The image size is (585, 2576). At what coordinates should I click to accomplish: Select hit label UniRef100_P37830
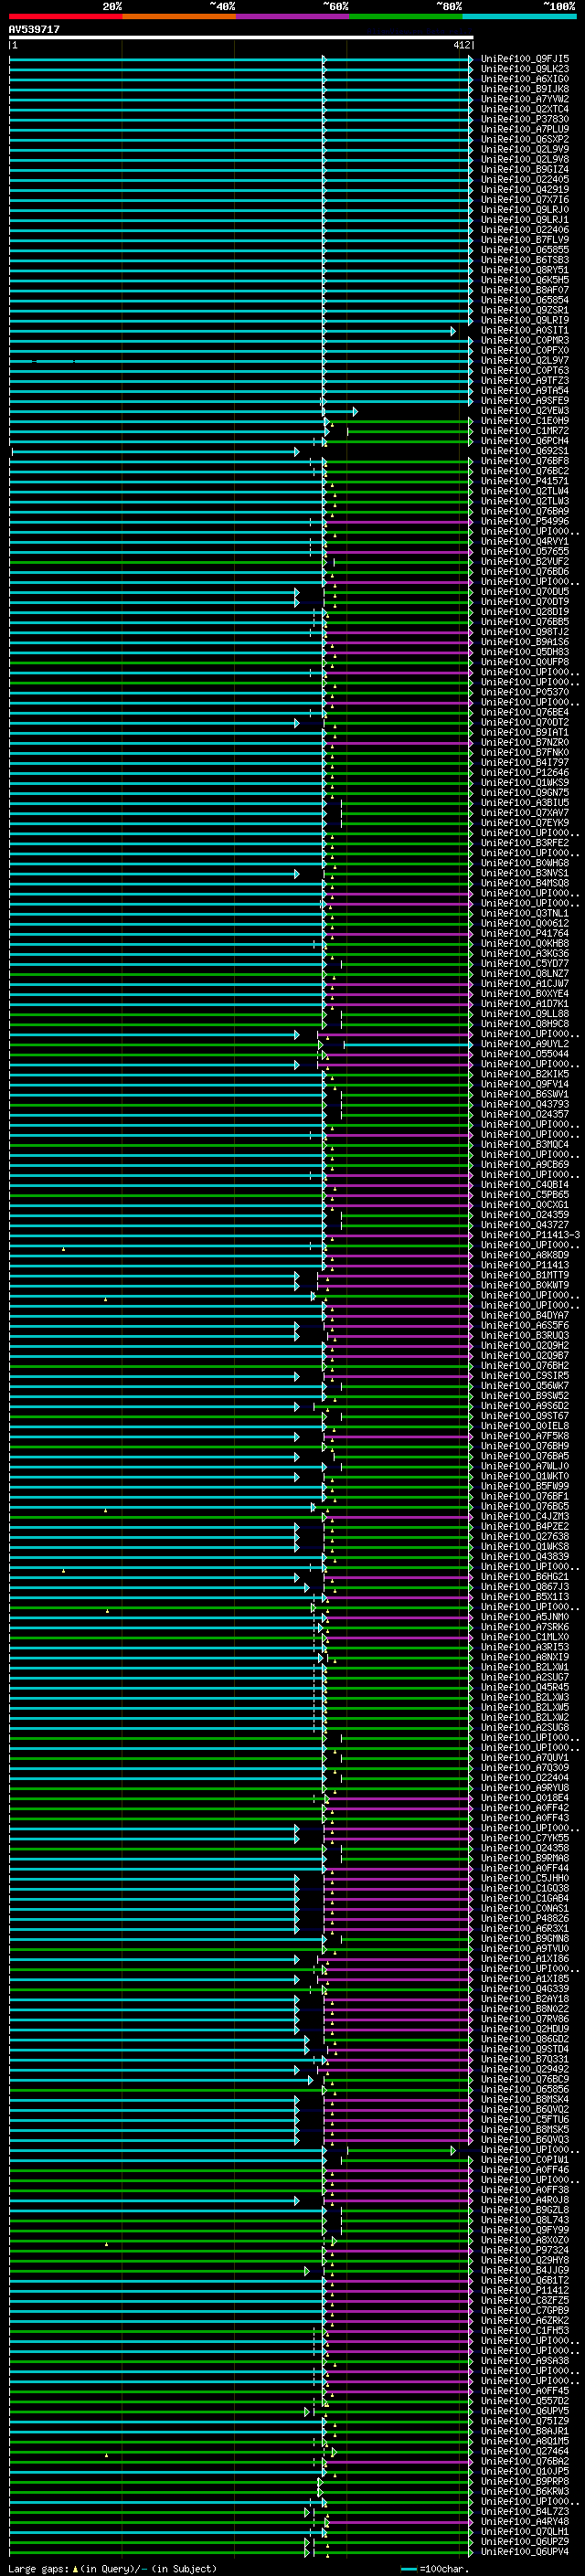(525, 119)
